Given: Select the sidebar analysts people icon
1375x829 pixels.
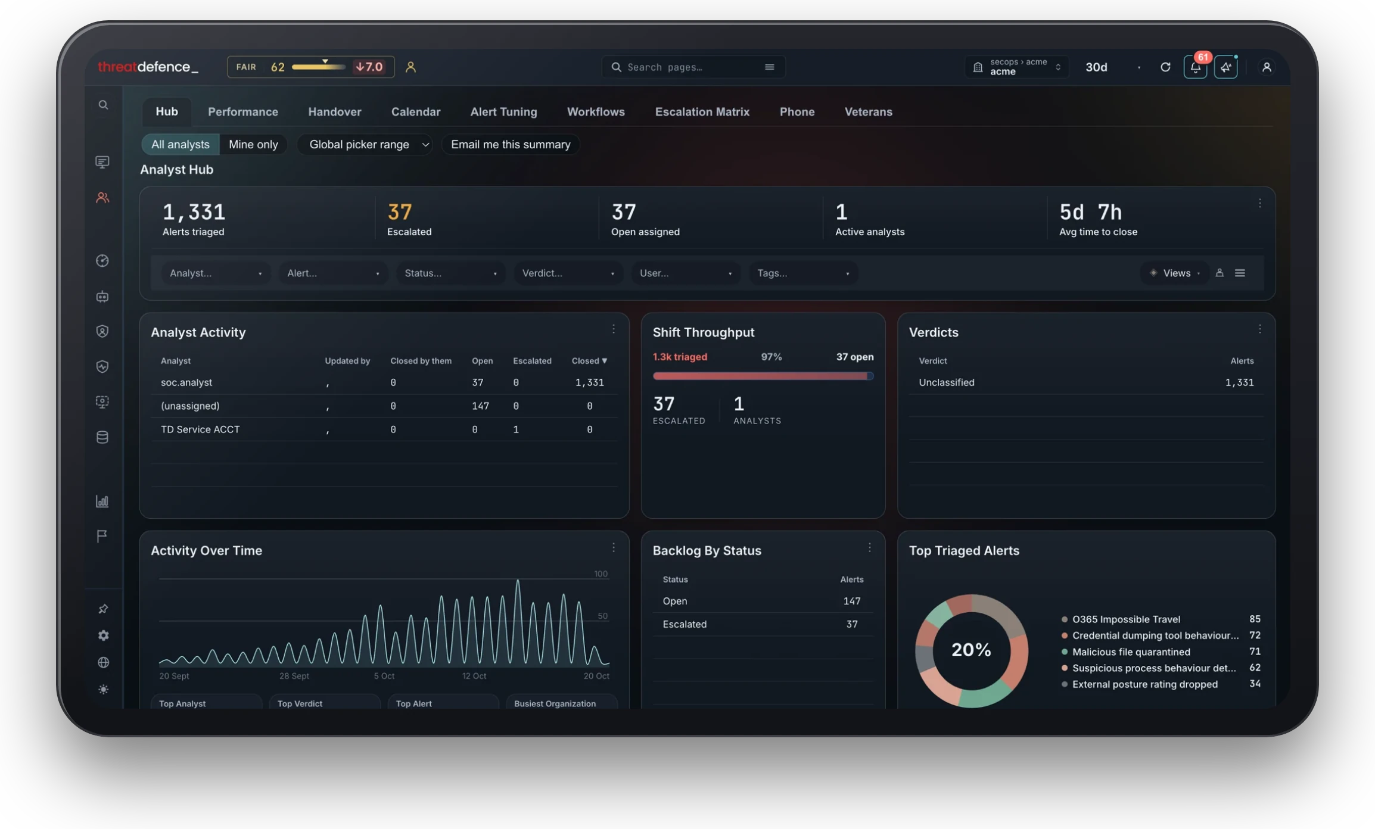Looking at the screenshot, I should (102, 197).
